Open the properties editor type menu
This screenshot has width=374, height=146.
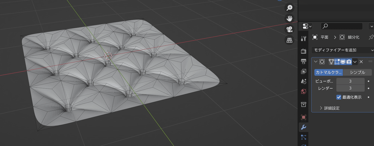click(307, 26)
